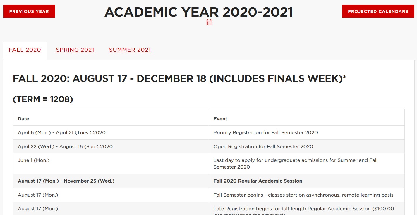Switch to the Spring 2021 tab
This screenshot has height=215, width=417.
[75, 50]
